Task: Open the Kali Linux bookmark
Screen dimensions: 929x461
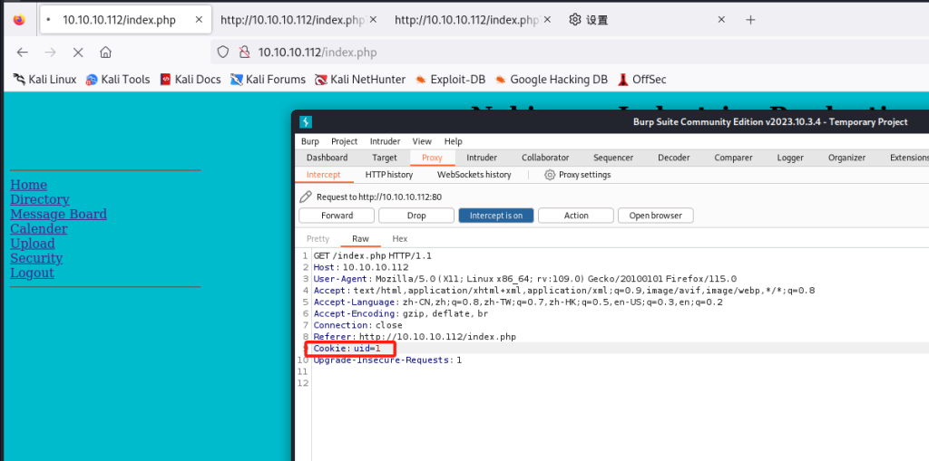Action: 45,80
